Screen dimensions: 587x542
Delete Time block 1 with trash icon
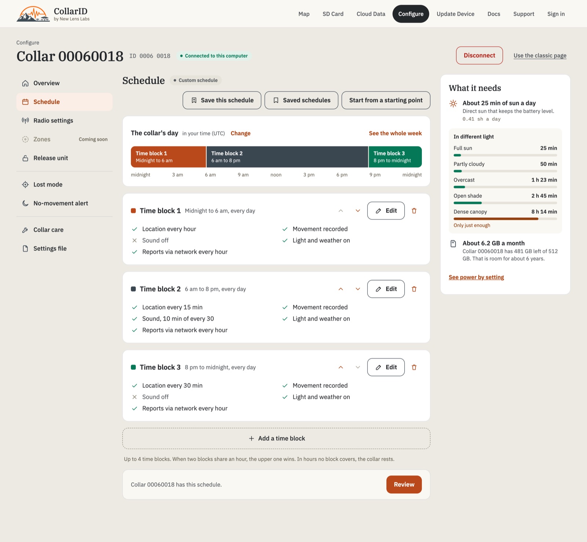coord(414,211)
